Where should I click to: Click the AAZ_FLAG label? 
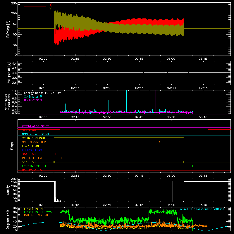point(29,162)
